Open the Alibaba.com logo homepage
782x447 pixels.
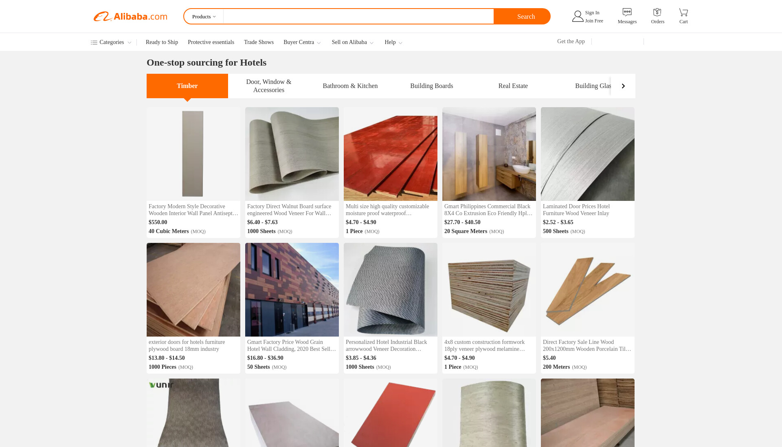(x=130, y=16)
